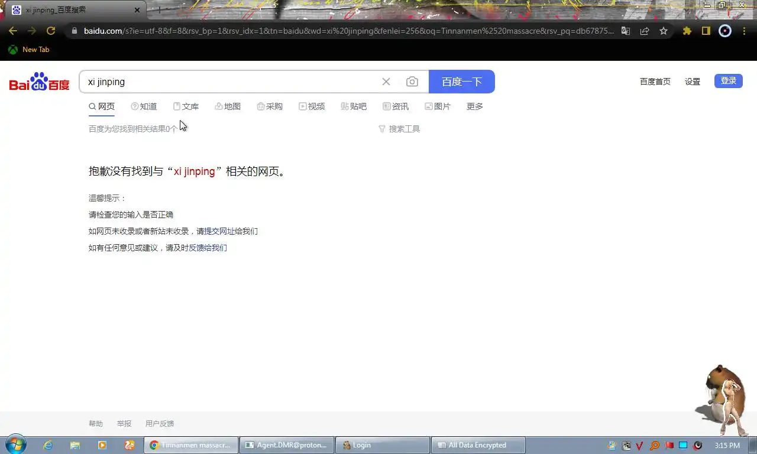757x454 pixels.
Task: Click the 提交网址 link
Action: coord(219,231)
